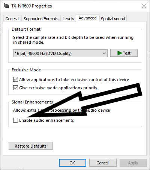150x170 pixels.
Task: Switch to the General tab
Action: coord(12,19)
